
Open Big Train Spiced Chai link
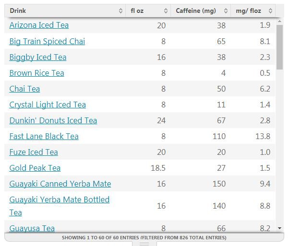coord(47,41)
